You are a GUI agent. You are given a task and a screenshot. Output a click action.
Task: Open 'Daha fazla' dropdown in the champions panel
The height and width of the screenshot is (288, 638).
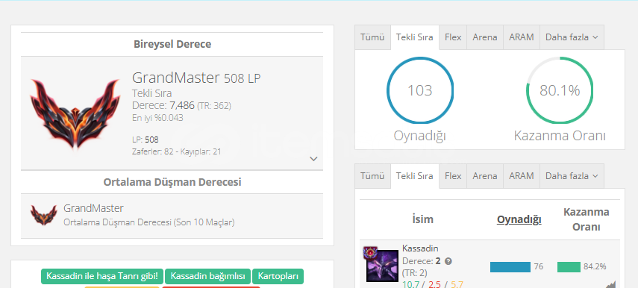pyautogui.click(x=572, y=176)
